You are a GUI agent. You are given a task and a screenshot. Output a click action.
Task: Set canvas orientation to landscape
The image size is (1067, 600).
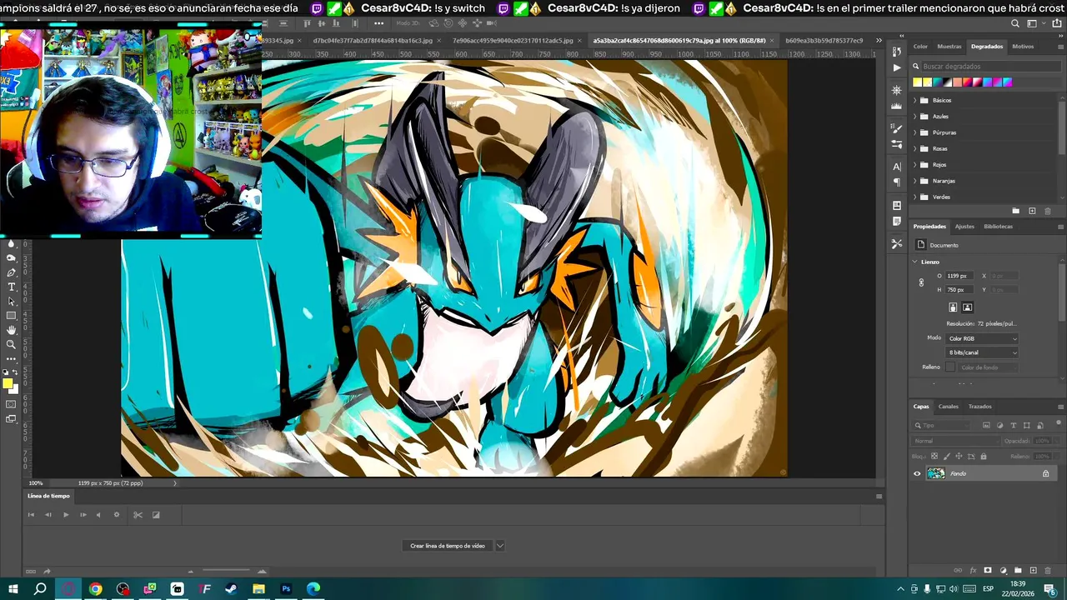(967, 307)
